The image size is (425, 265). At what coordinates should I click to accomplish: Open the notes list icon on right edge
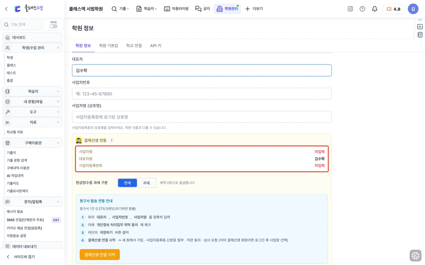[420, 35]
